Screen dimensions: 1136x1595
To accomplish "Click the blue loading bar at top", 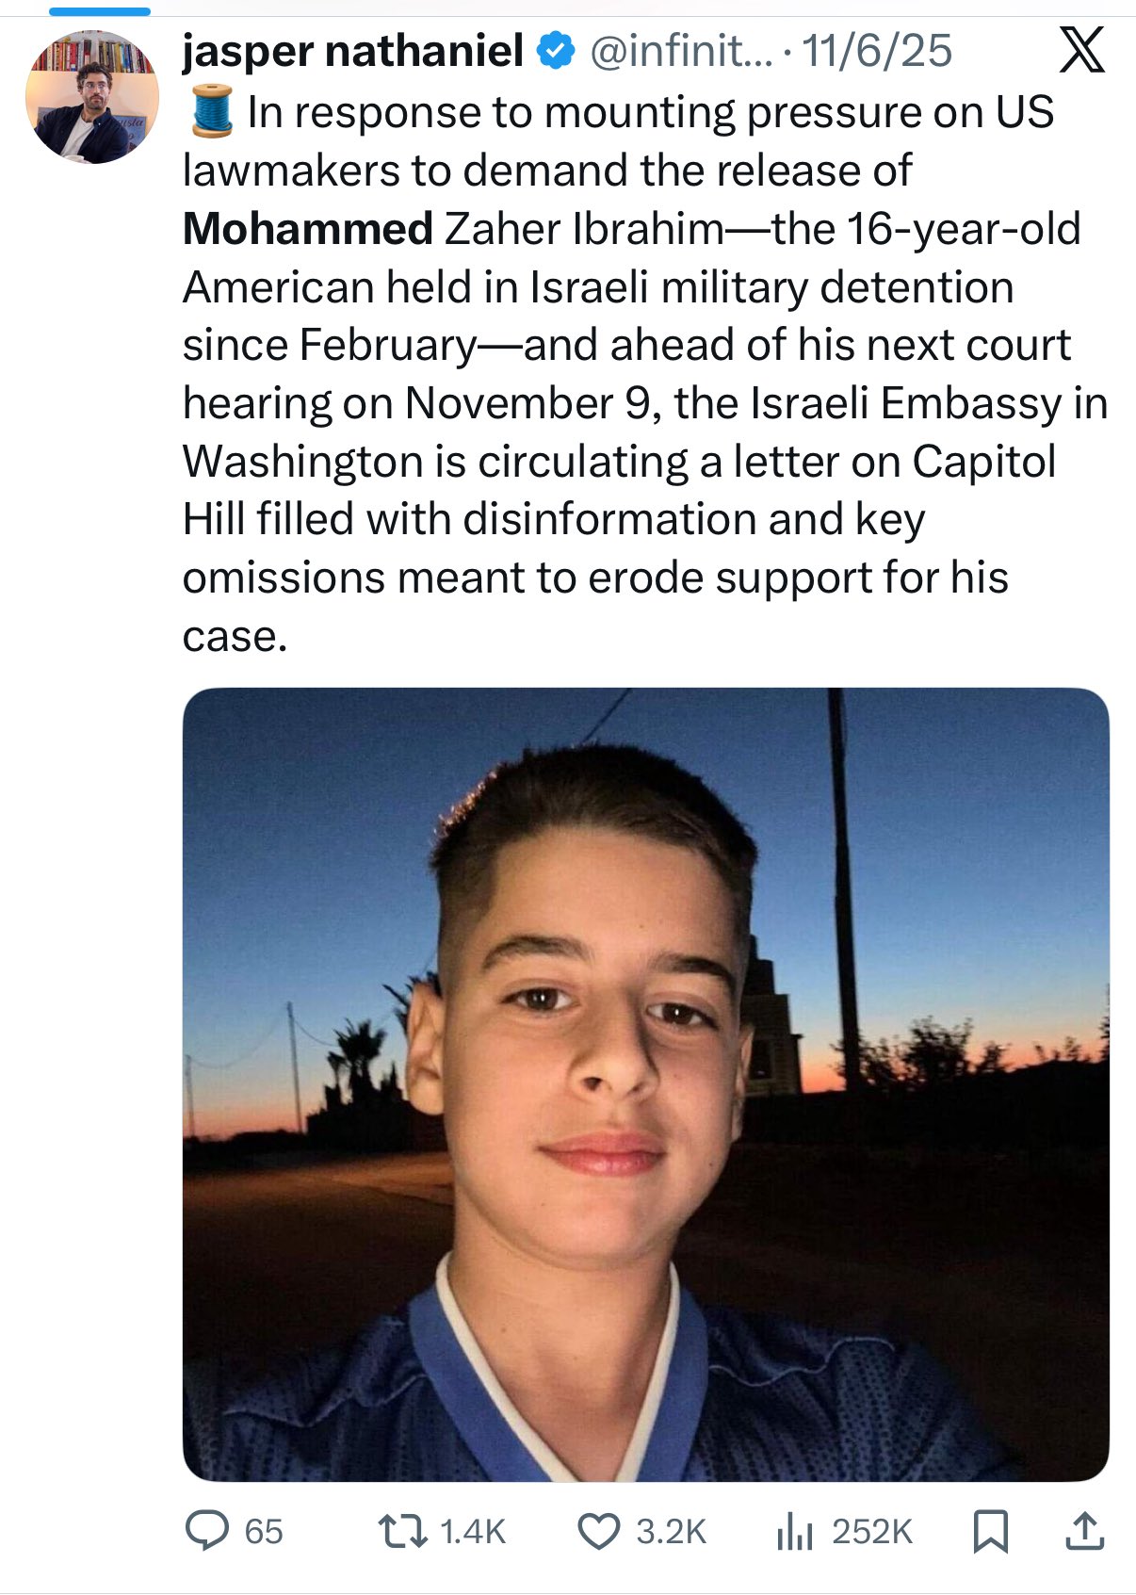I will (x=99, y=11).
